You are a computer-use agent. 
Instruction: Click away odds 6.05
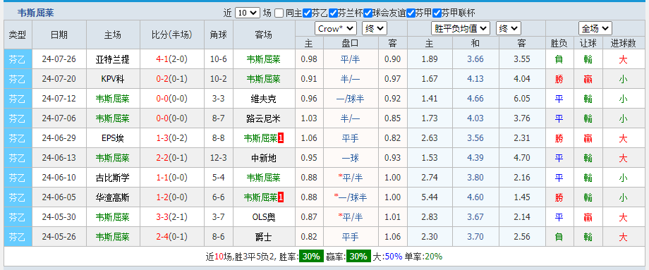(x=522, y=99)
